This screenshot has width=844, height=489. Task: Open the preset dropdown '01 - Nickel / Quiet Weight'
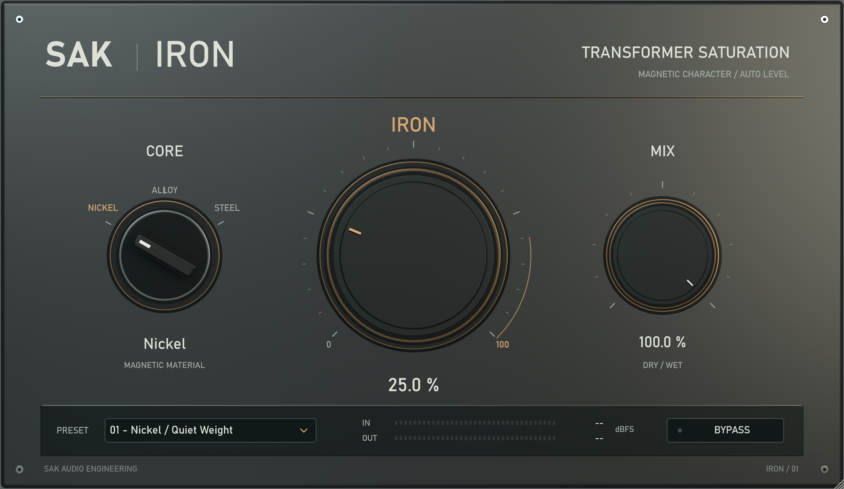pyautogui.click(x=210, y=430)
